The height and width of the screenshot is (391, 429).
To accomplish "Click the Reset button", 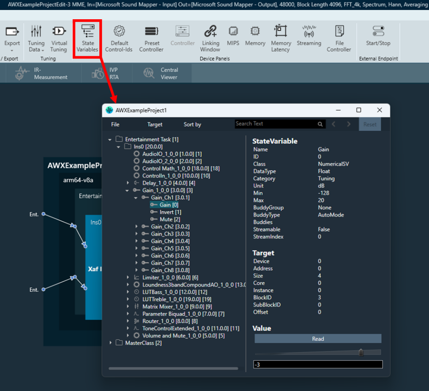I will tap(370, 124).
